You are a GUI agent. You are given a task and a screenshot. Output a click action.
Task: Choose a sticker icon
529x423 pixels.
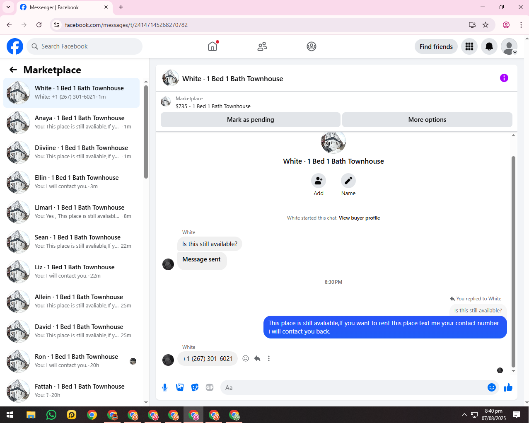195,387
